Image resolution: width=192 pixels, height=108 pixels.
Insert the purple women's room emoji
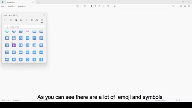point(14,45)
